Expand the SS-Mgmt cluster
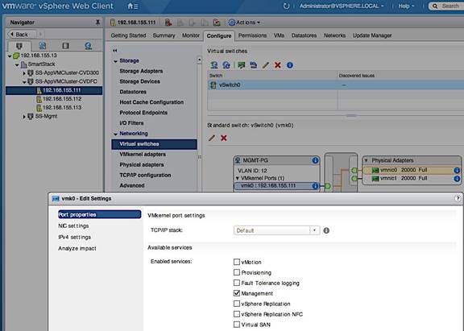This screenshot has height=331, width=464. (24, 117)
